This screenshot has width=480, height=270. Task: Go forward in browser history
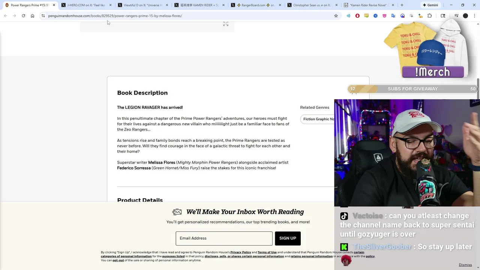(14, 16)
